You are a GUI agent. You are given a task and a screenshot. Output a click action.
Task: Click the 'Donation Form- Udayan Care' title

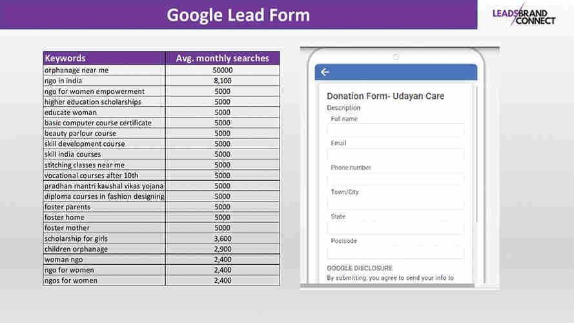pyautogui.click(x=385, y=96)
